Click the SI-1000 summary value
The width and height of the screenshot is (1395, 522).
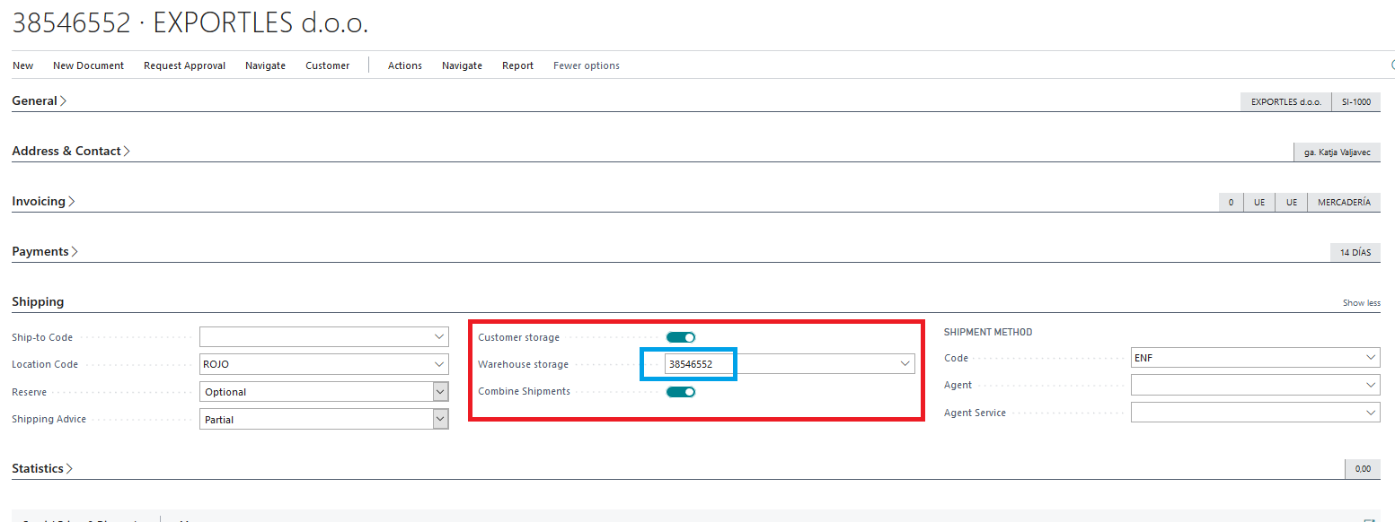click(1356, 102)
